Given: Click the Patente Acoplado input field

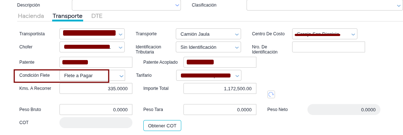Looking at the screenshot, I should point(220,62).
